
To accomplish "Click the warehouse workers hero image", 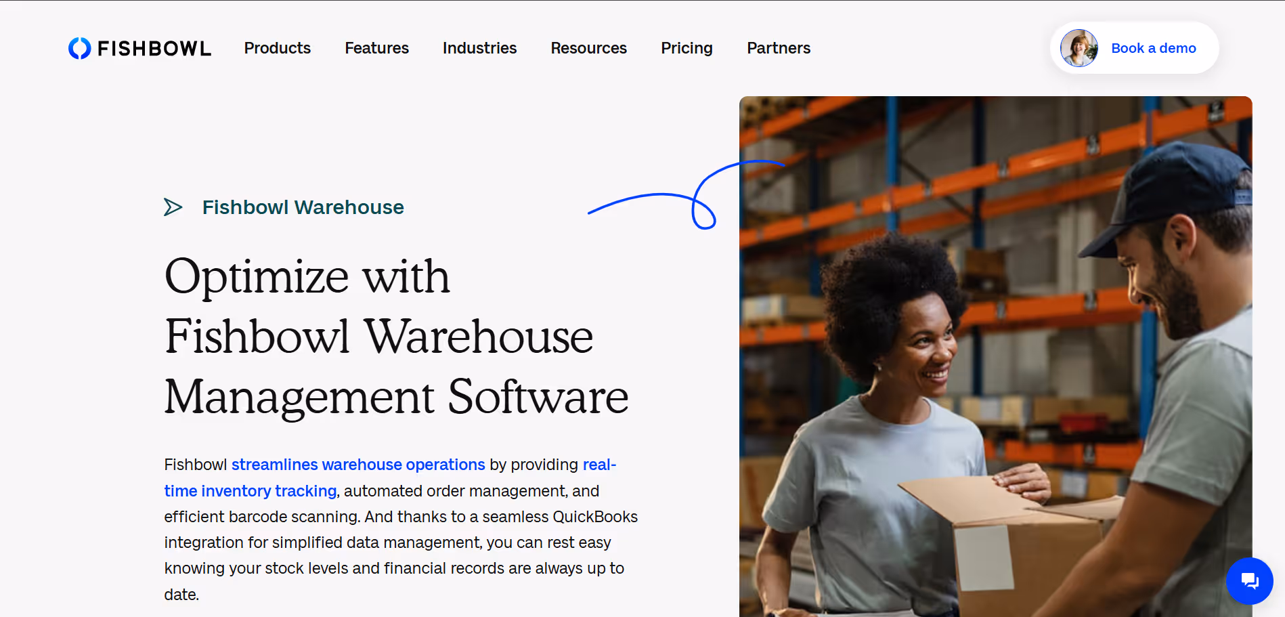I will coord(995,356).
